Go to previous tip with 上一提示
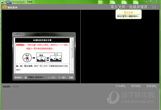The image size is (161, 110). (x=52, y=77)
